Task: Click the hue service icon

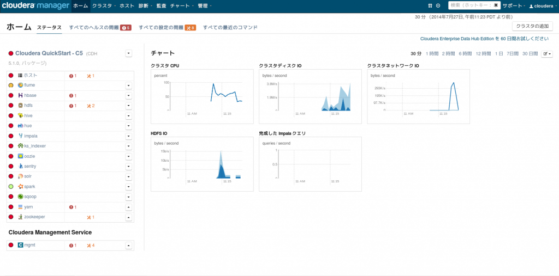Action: [x=21, y=126]
